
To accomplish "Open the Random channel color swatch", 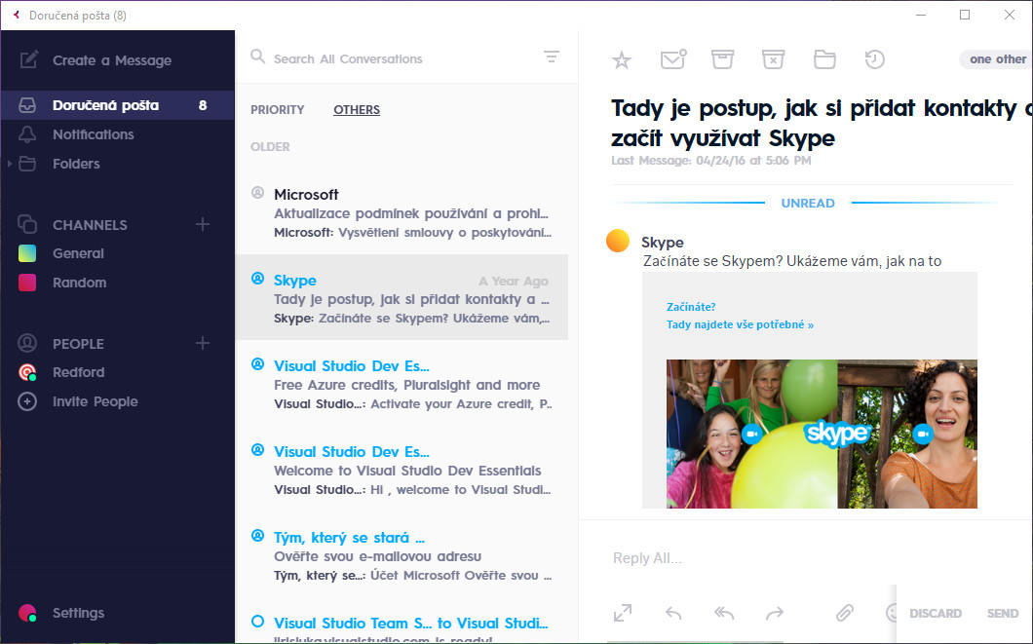I will point(27,283).
